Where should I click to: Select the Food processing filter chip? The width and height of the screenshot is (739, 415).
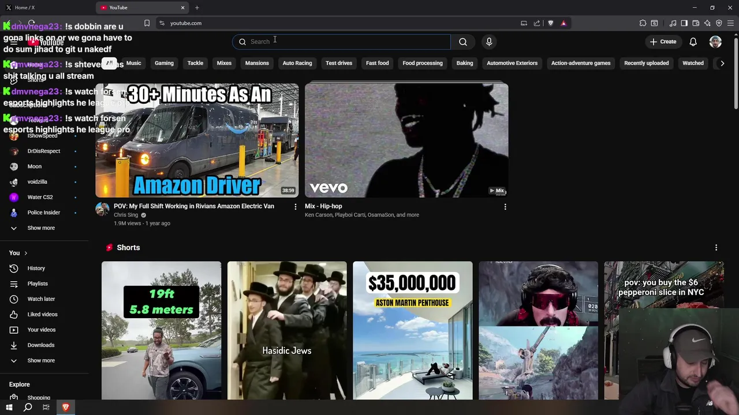(423, 63)
